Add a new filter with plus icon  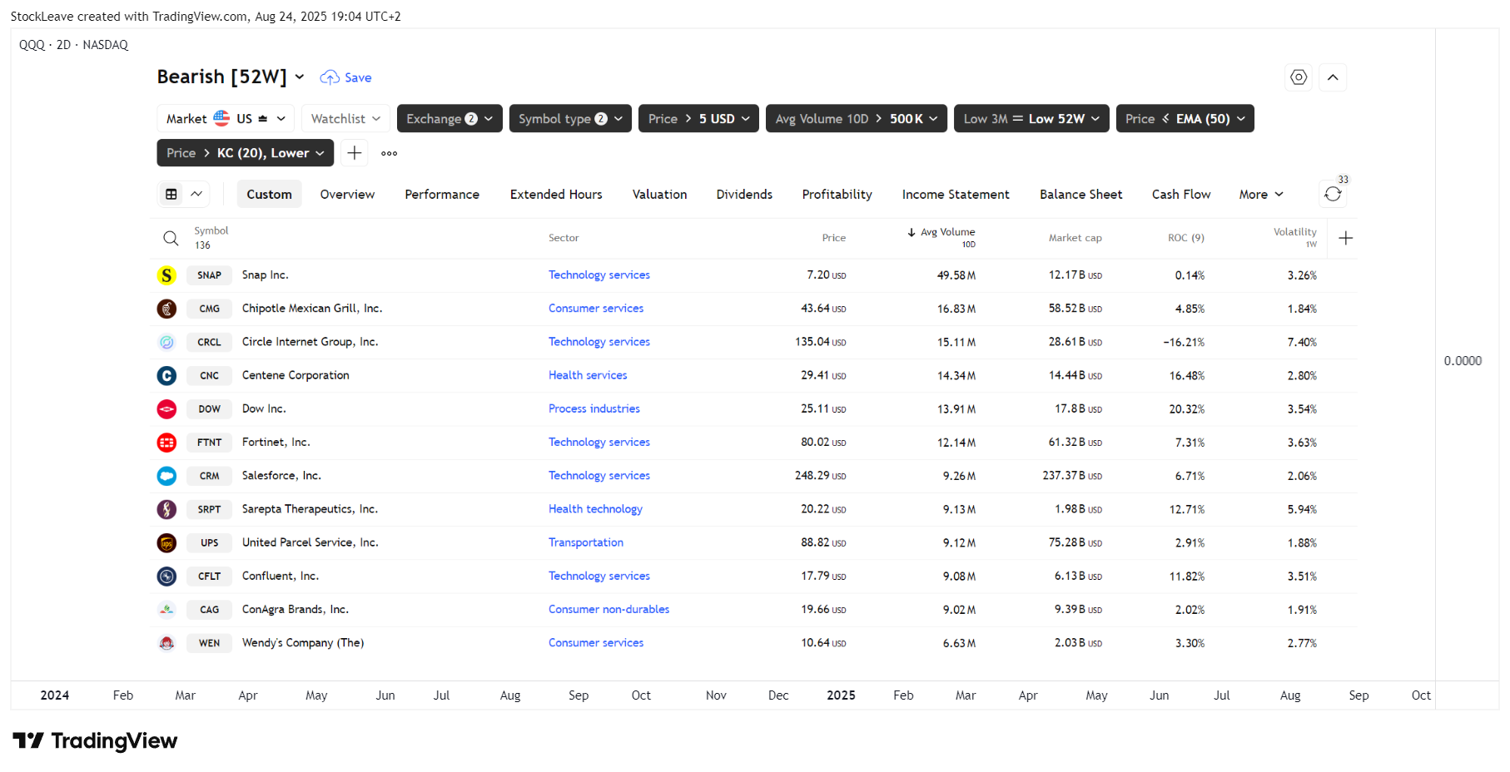355,153
